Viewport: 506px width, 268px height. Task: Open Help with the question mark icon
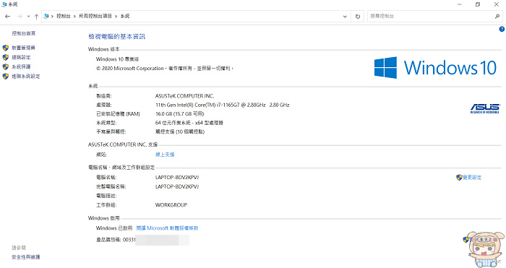tap(502, 29)
